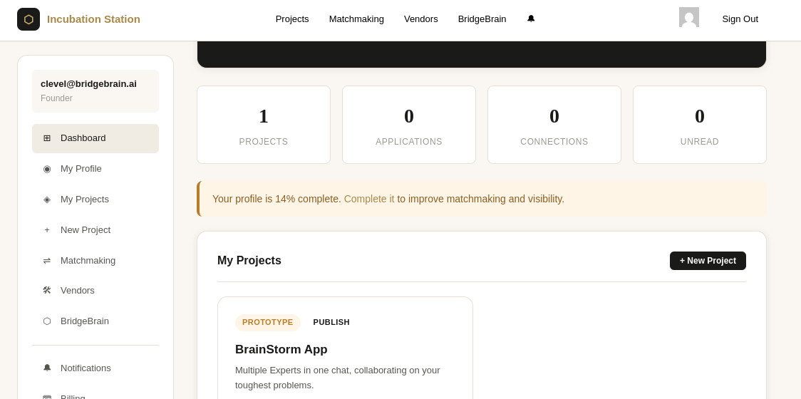This screenshot has width=801, height=399.
Task: Click the user avatar in the header
Action: (688, 17)
